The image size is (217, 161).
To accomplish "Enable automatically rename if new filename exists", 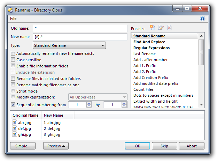I will coord(13,53).
